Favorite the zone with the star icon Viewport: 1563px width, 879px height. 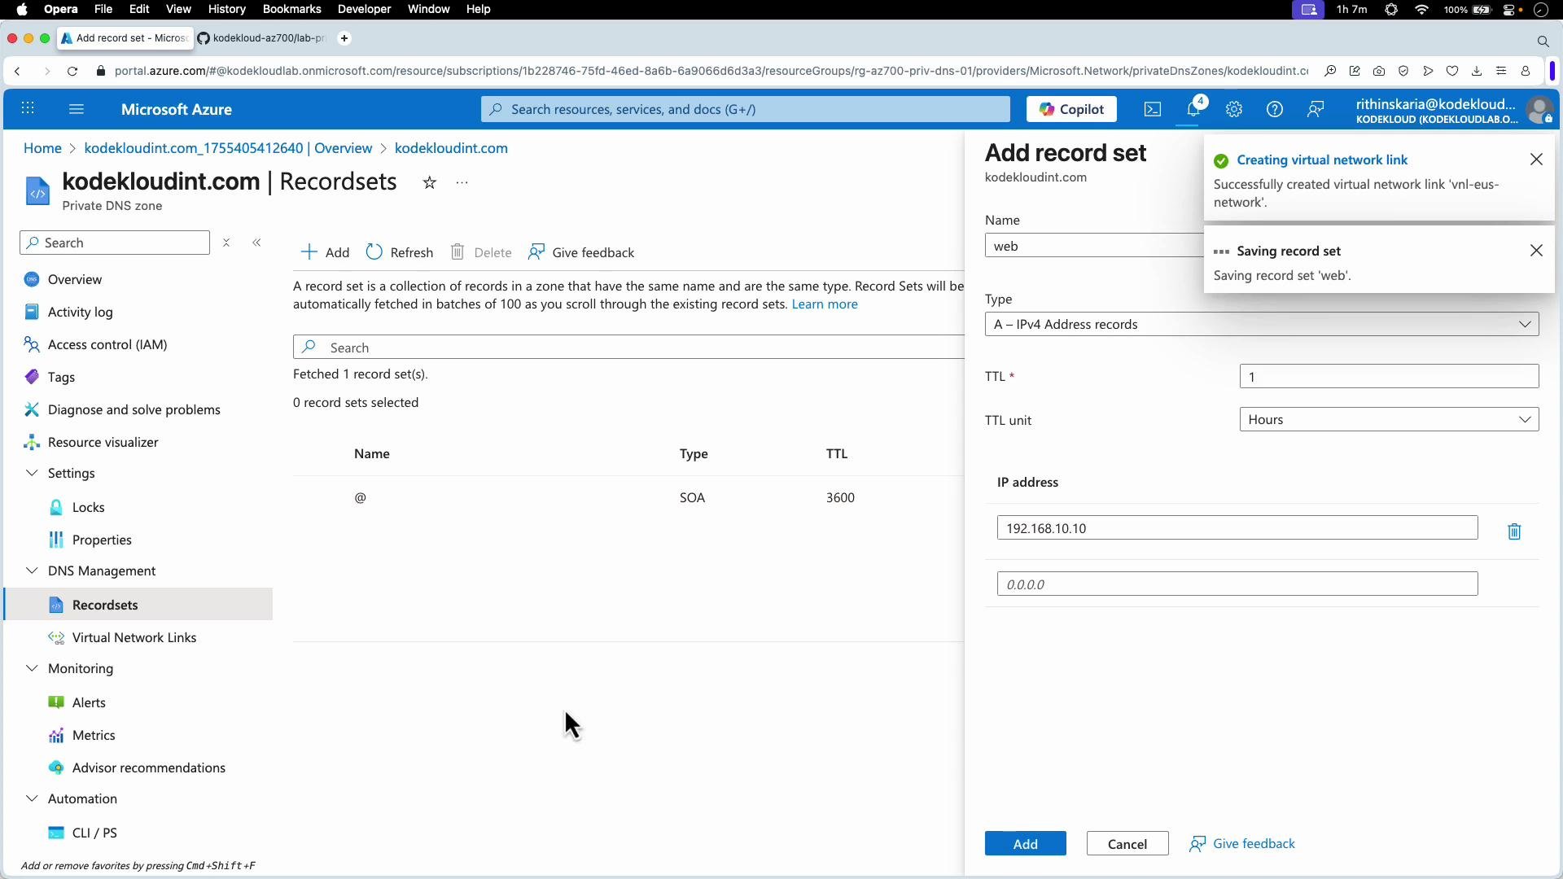click(x=430, y=182)
